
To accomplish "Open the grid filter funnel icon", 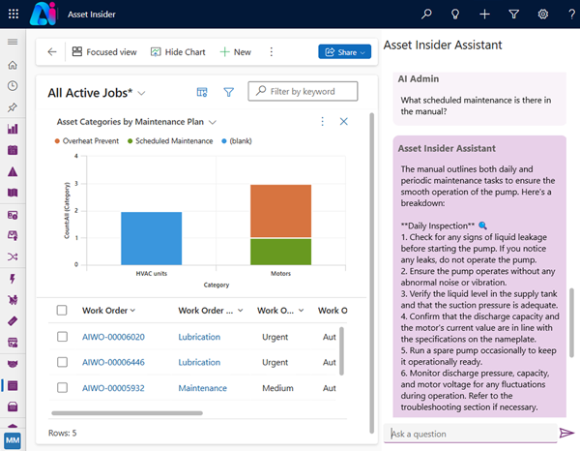I will 228,92.
